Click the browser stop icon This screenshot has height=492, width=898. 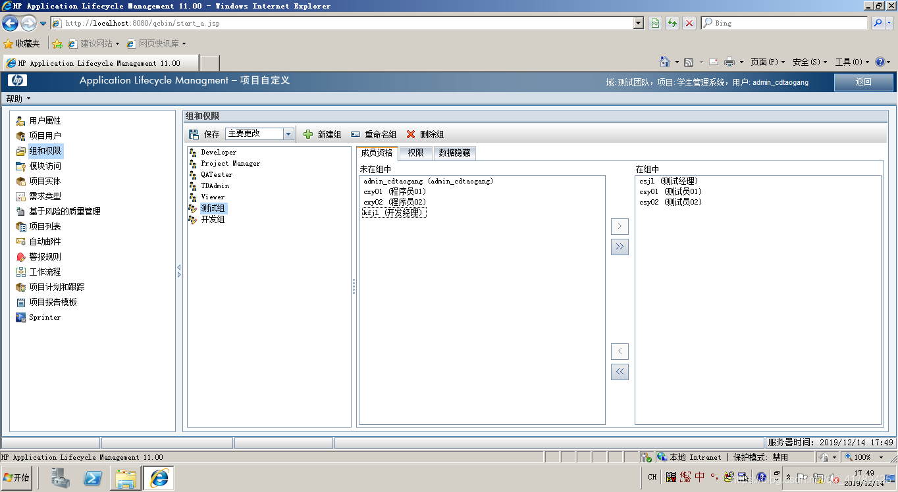tap(689, 23)
